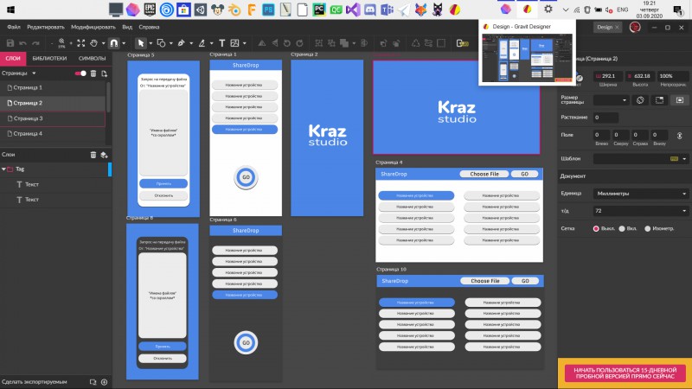Toggle the link margins icon next to Поле
692x389 pixels.
(680, 136)
